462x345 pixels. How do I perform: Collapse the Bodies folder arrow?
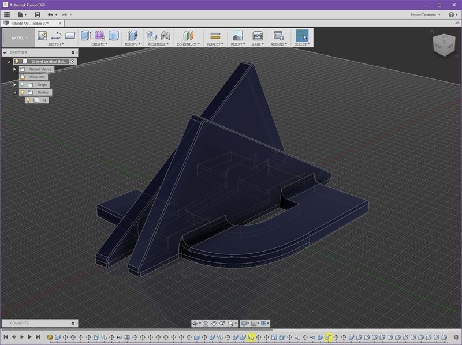coord(15,92)
